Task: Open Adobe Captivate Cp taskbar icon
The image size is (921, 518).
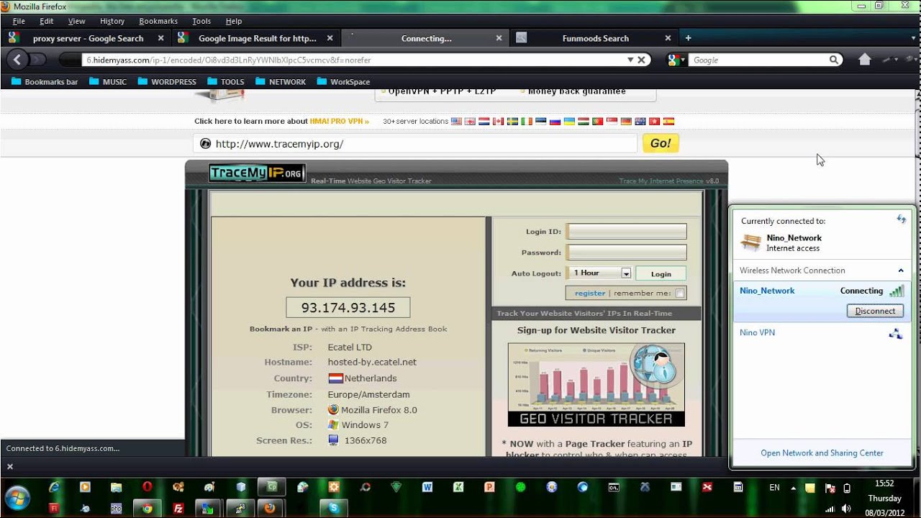Action: point(272,487)
